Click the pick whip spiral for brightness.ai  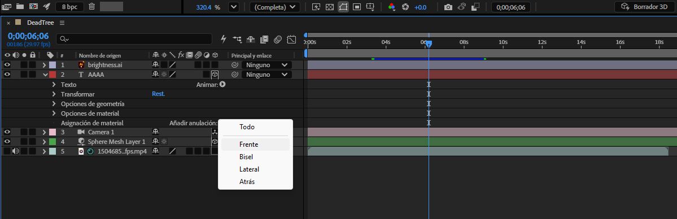(x=235, y=65)
